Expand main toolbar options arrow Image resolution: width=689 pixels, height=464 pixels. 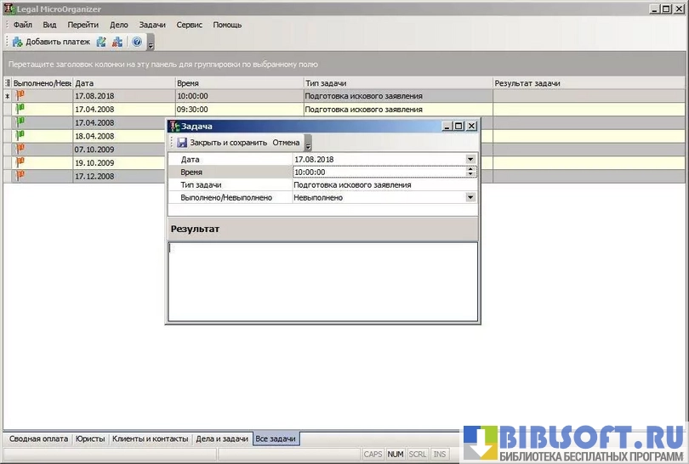pos(151,43)
